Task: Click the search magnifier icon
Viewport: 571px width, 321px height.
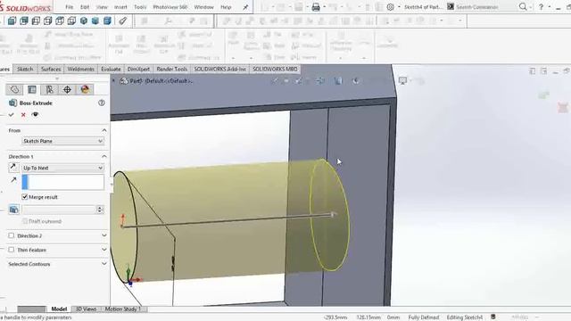Action: pos(523,6)
